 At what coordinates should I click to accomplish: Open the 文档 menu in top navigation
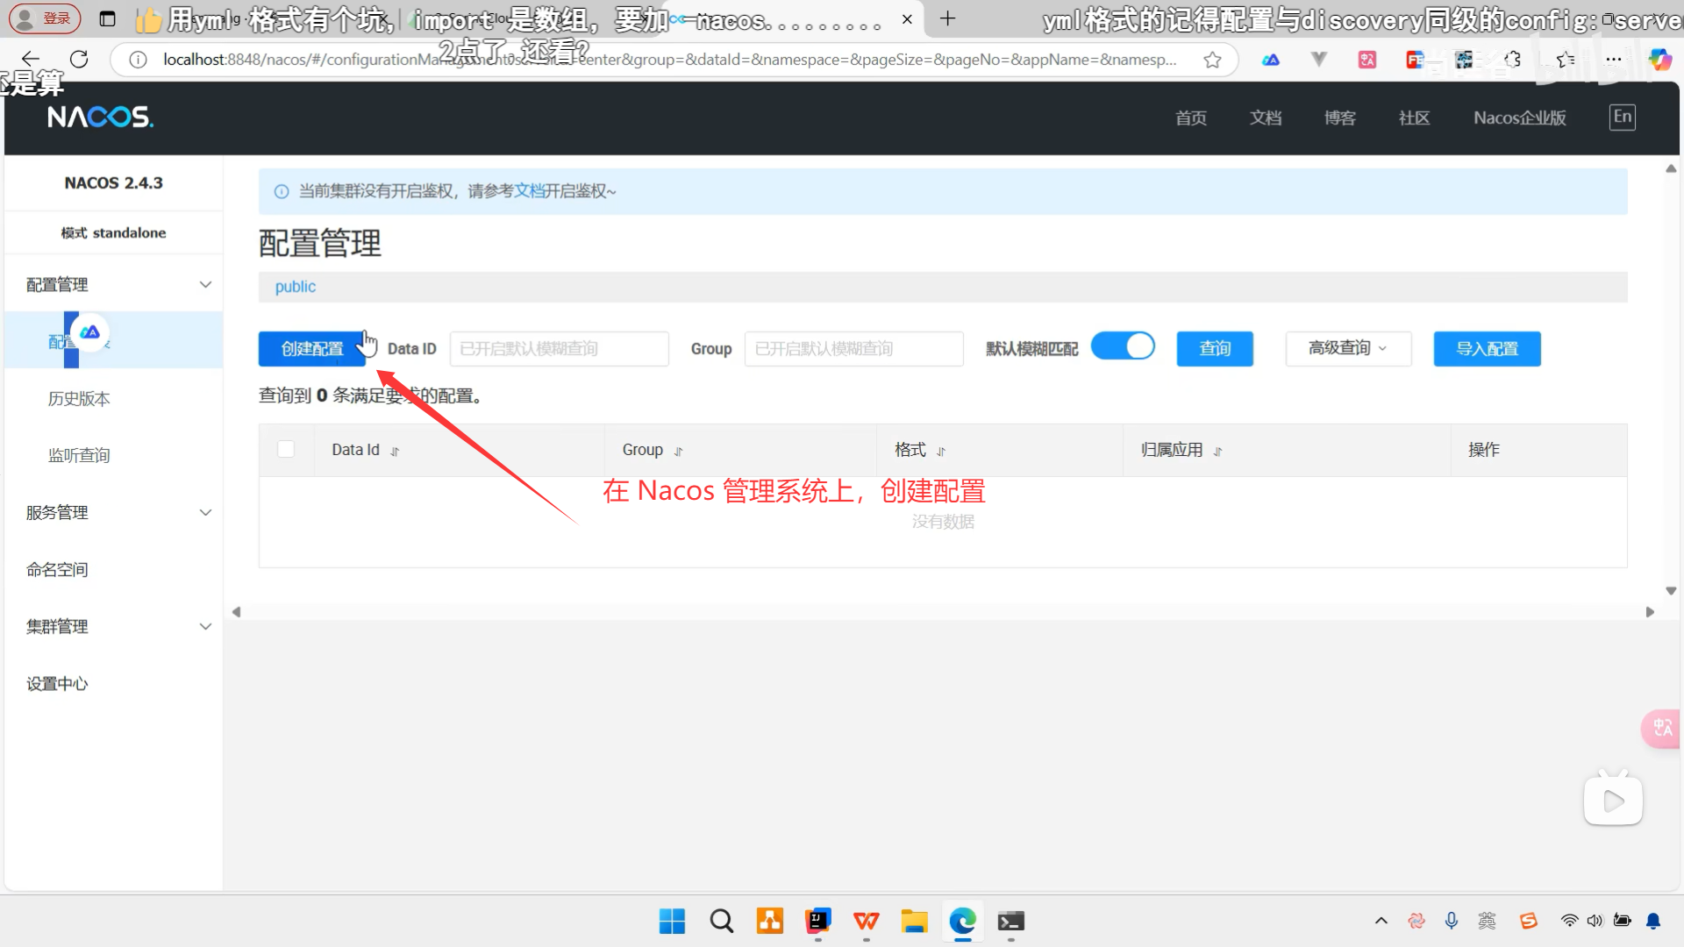click(x=1266, y=117)
